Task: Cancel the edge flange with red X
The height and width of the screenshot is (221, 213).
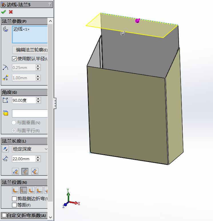Action: pyautogui.click(x=11, y=12)
